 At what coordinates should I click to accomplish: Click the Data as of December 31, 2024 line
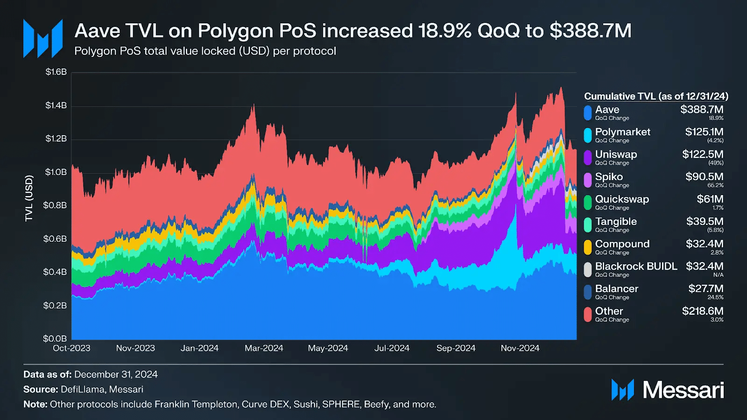click(91, 374)
